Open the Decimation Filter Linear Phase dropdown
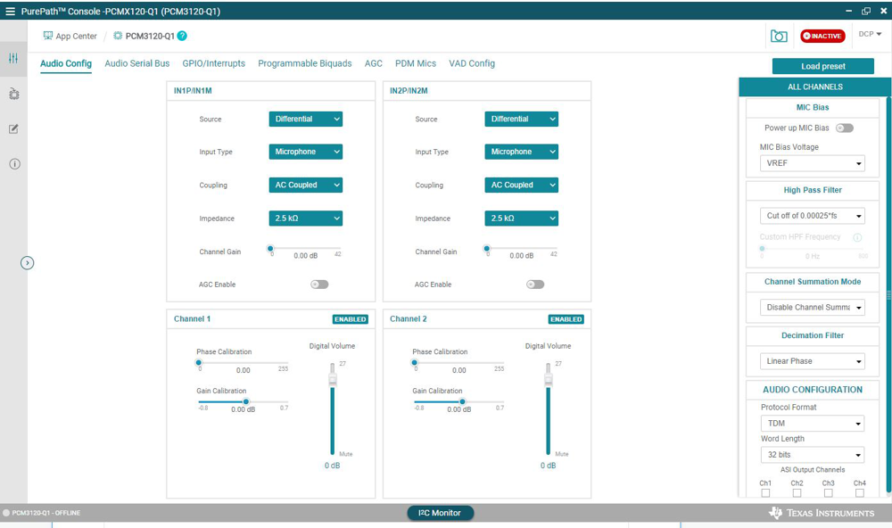892x528 pixels. 811,361
